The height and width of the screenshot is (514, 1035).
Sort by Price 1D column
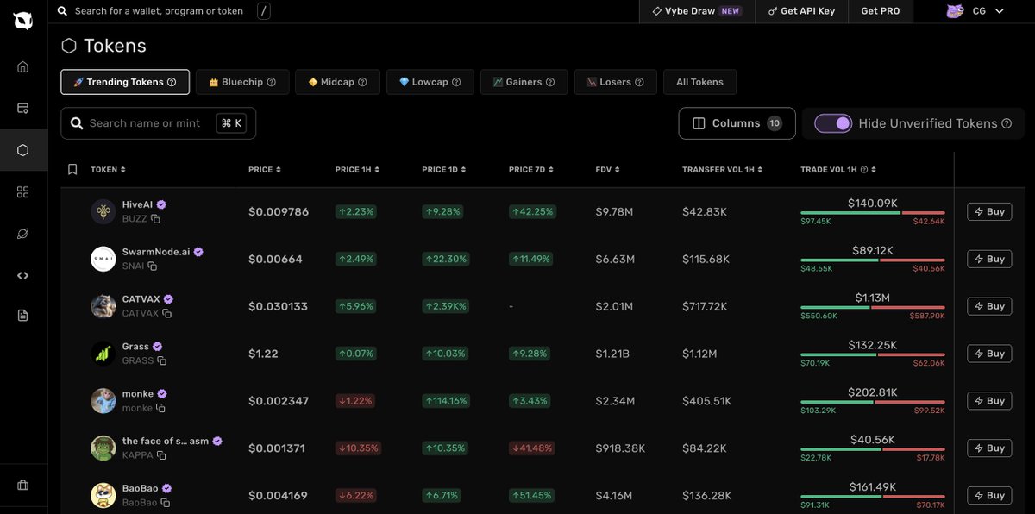click(444, 170)
